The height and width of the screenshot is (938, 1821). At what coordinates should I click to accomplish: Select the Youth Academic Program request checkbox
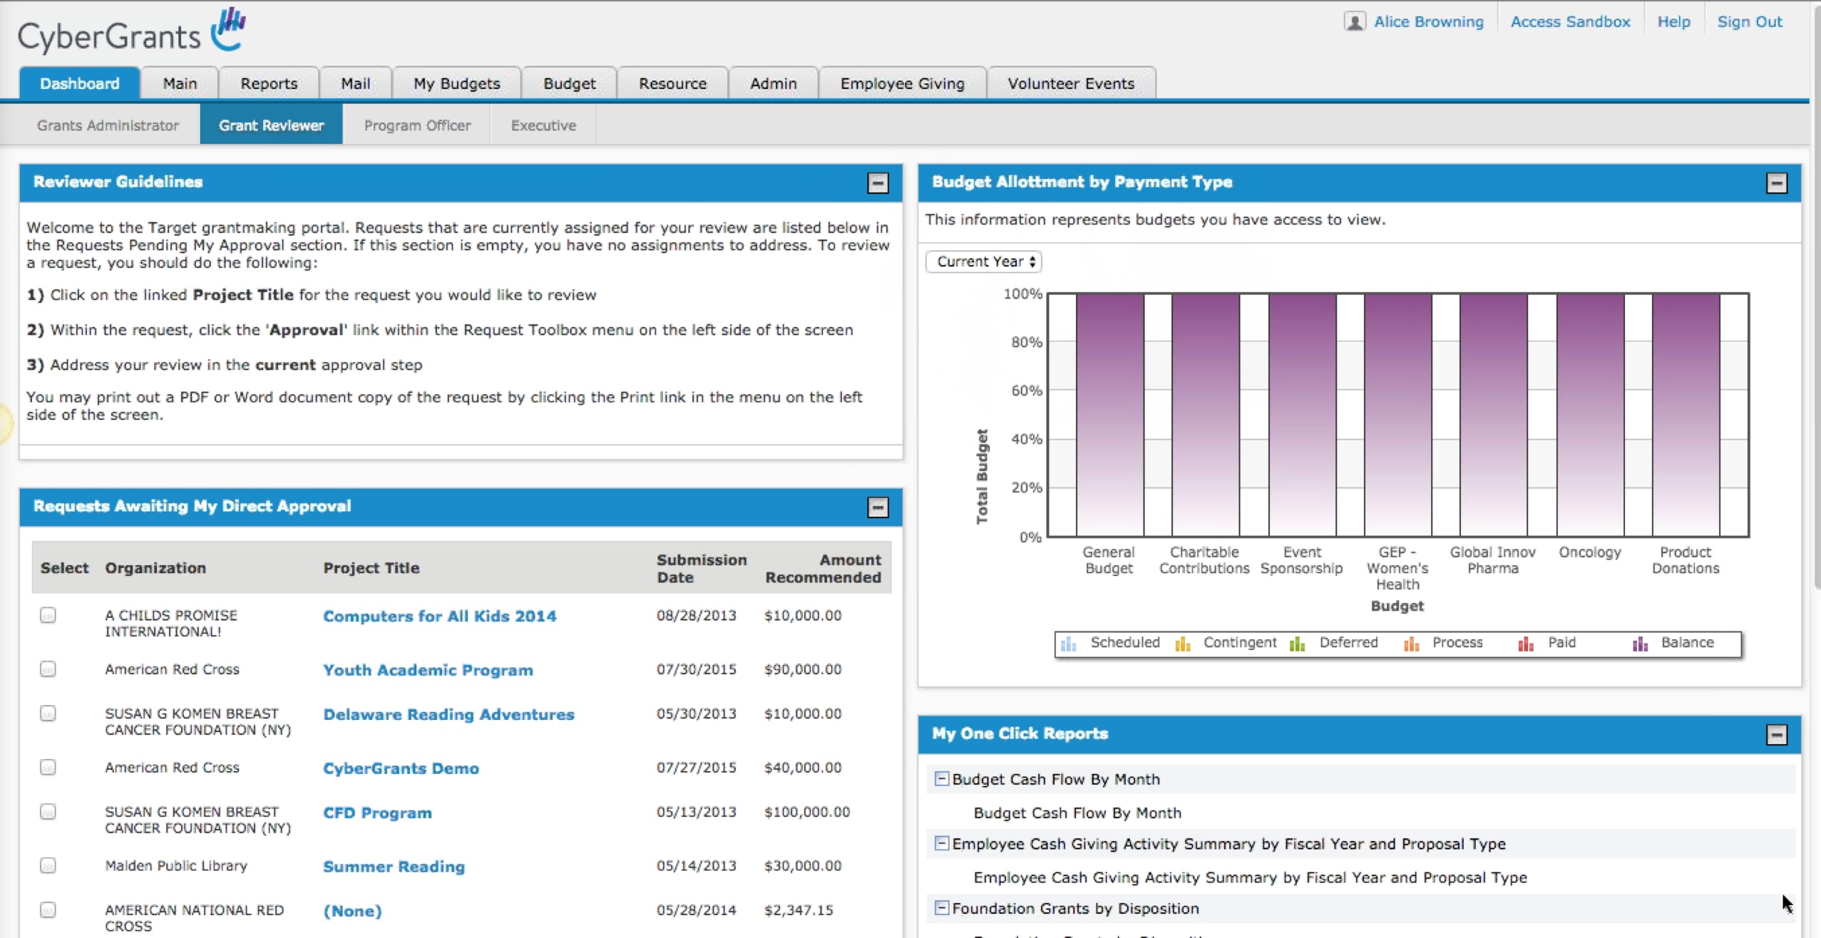[x=48, y=669]
